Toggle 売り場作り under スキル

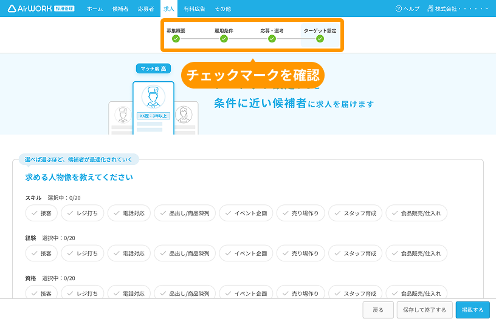point(300,213)
